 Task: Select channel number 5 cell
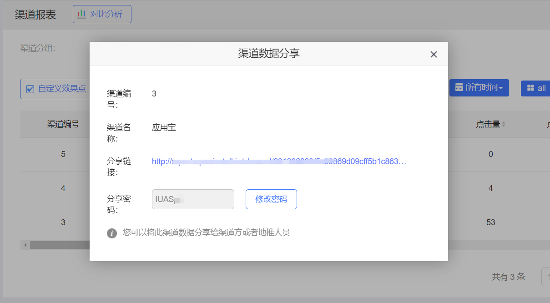(63, 154)
